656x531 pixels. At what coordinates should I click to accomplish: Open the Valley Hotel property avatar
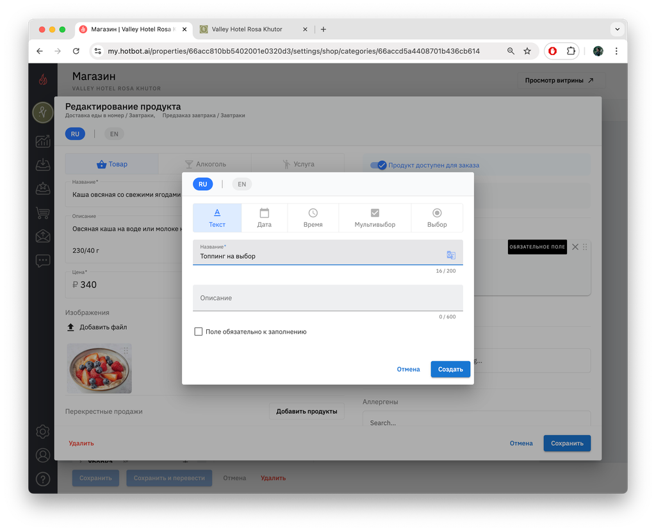click(x=43, y=112)
